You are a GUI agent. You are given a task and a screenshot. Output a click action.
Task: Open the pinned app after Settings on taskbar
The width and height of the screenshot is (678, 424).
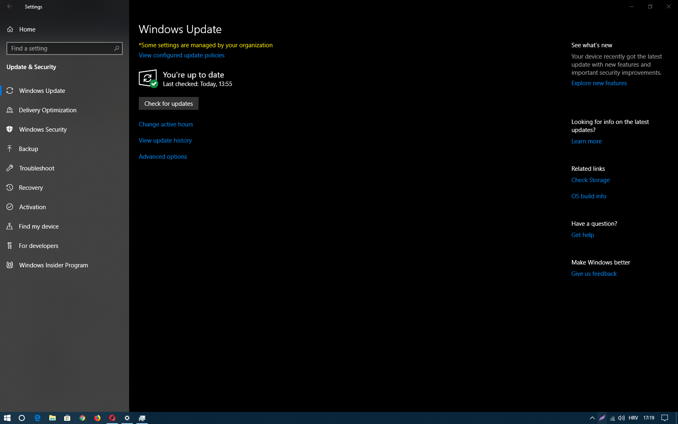(142, 418)
